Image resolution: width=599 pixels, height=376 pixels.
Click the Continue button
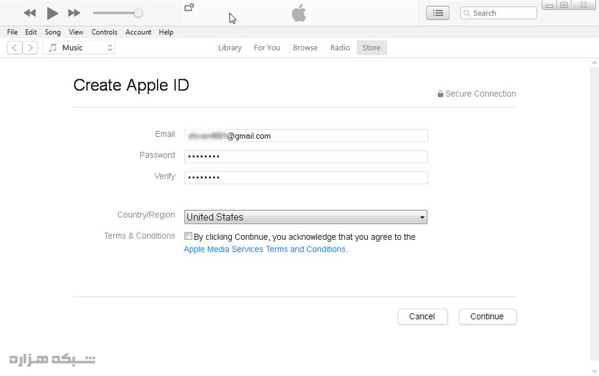(x=488, y=317)
